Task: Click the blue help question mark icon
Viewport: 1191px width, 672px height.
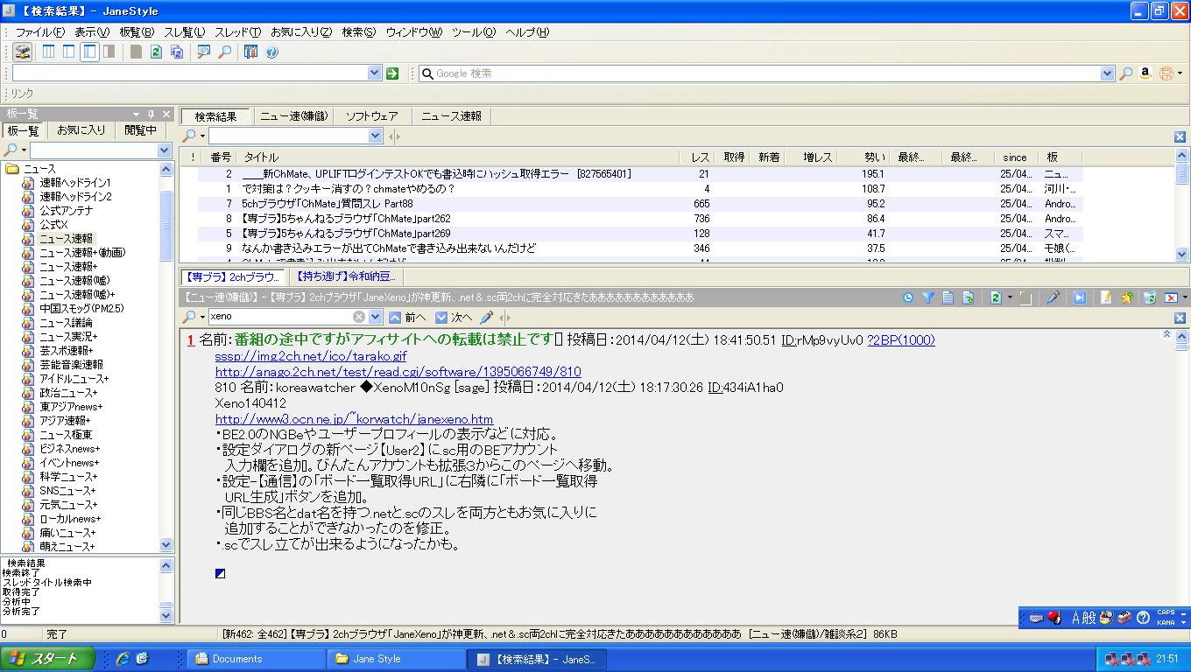Action: (x=271, y=52)
